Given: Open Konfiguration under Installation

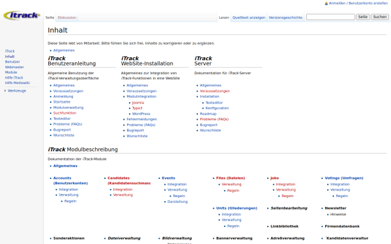Looking at the screenshot, I should (x=217, y=108).
